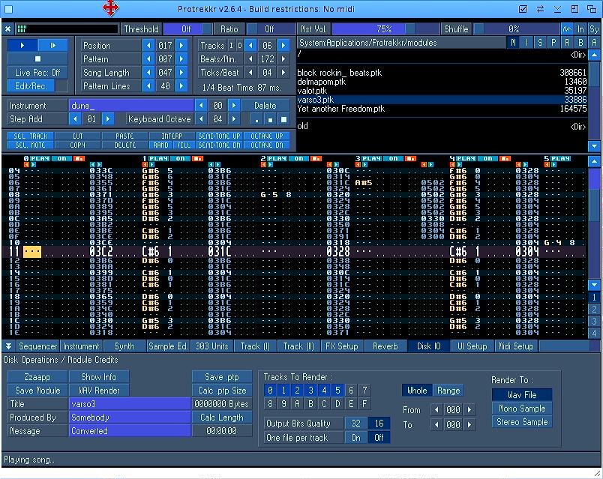
Task: Click the stop playback button
Action: click(x=37, y=58)
